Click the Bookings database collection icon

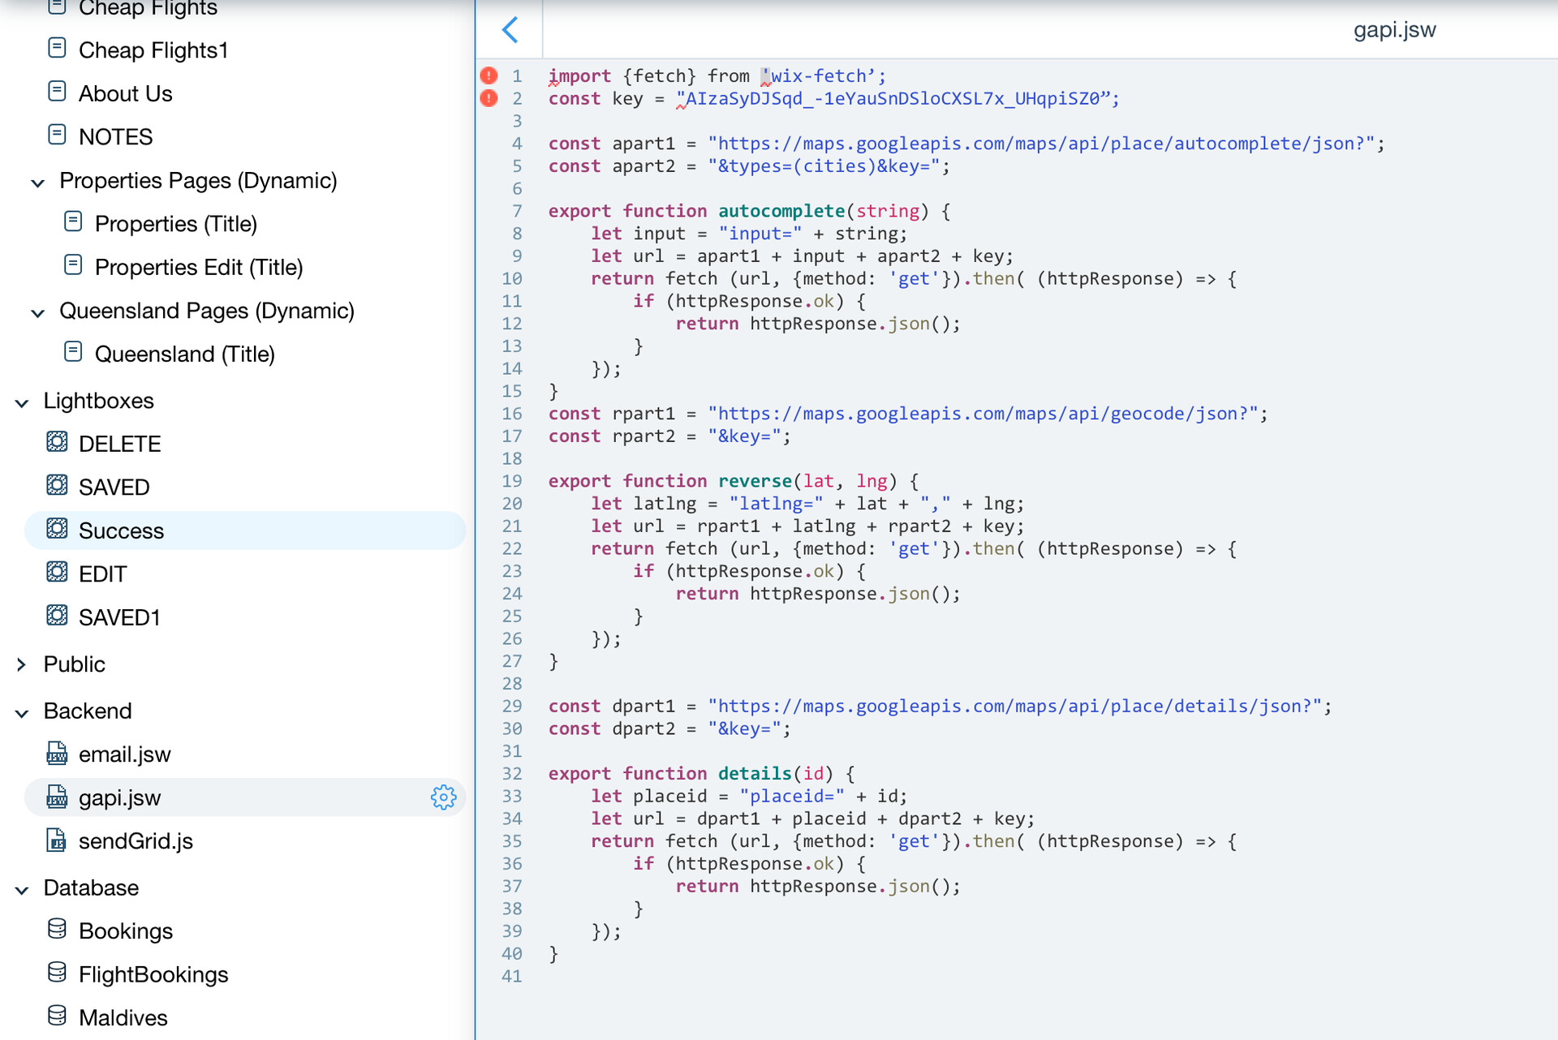[57, 930]
